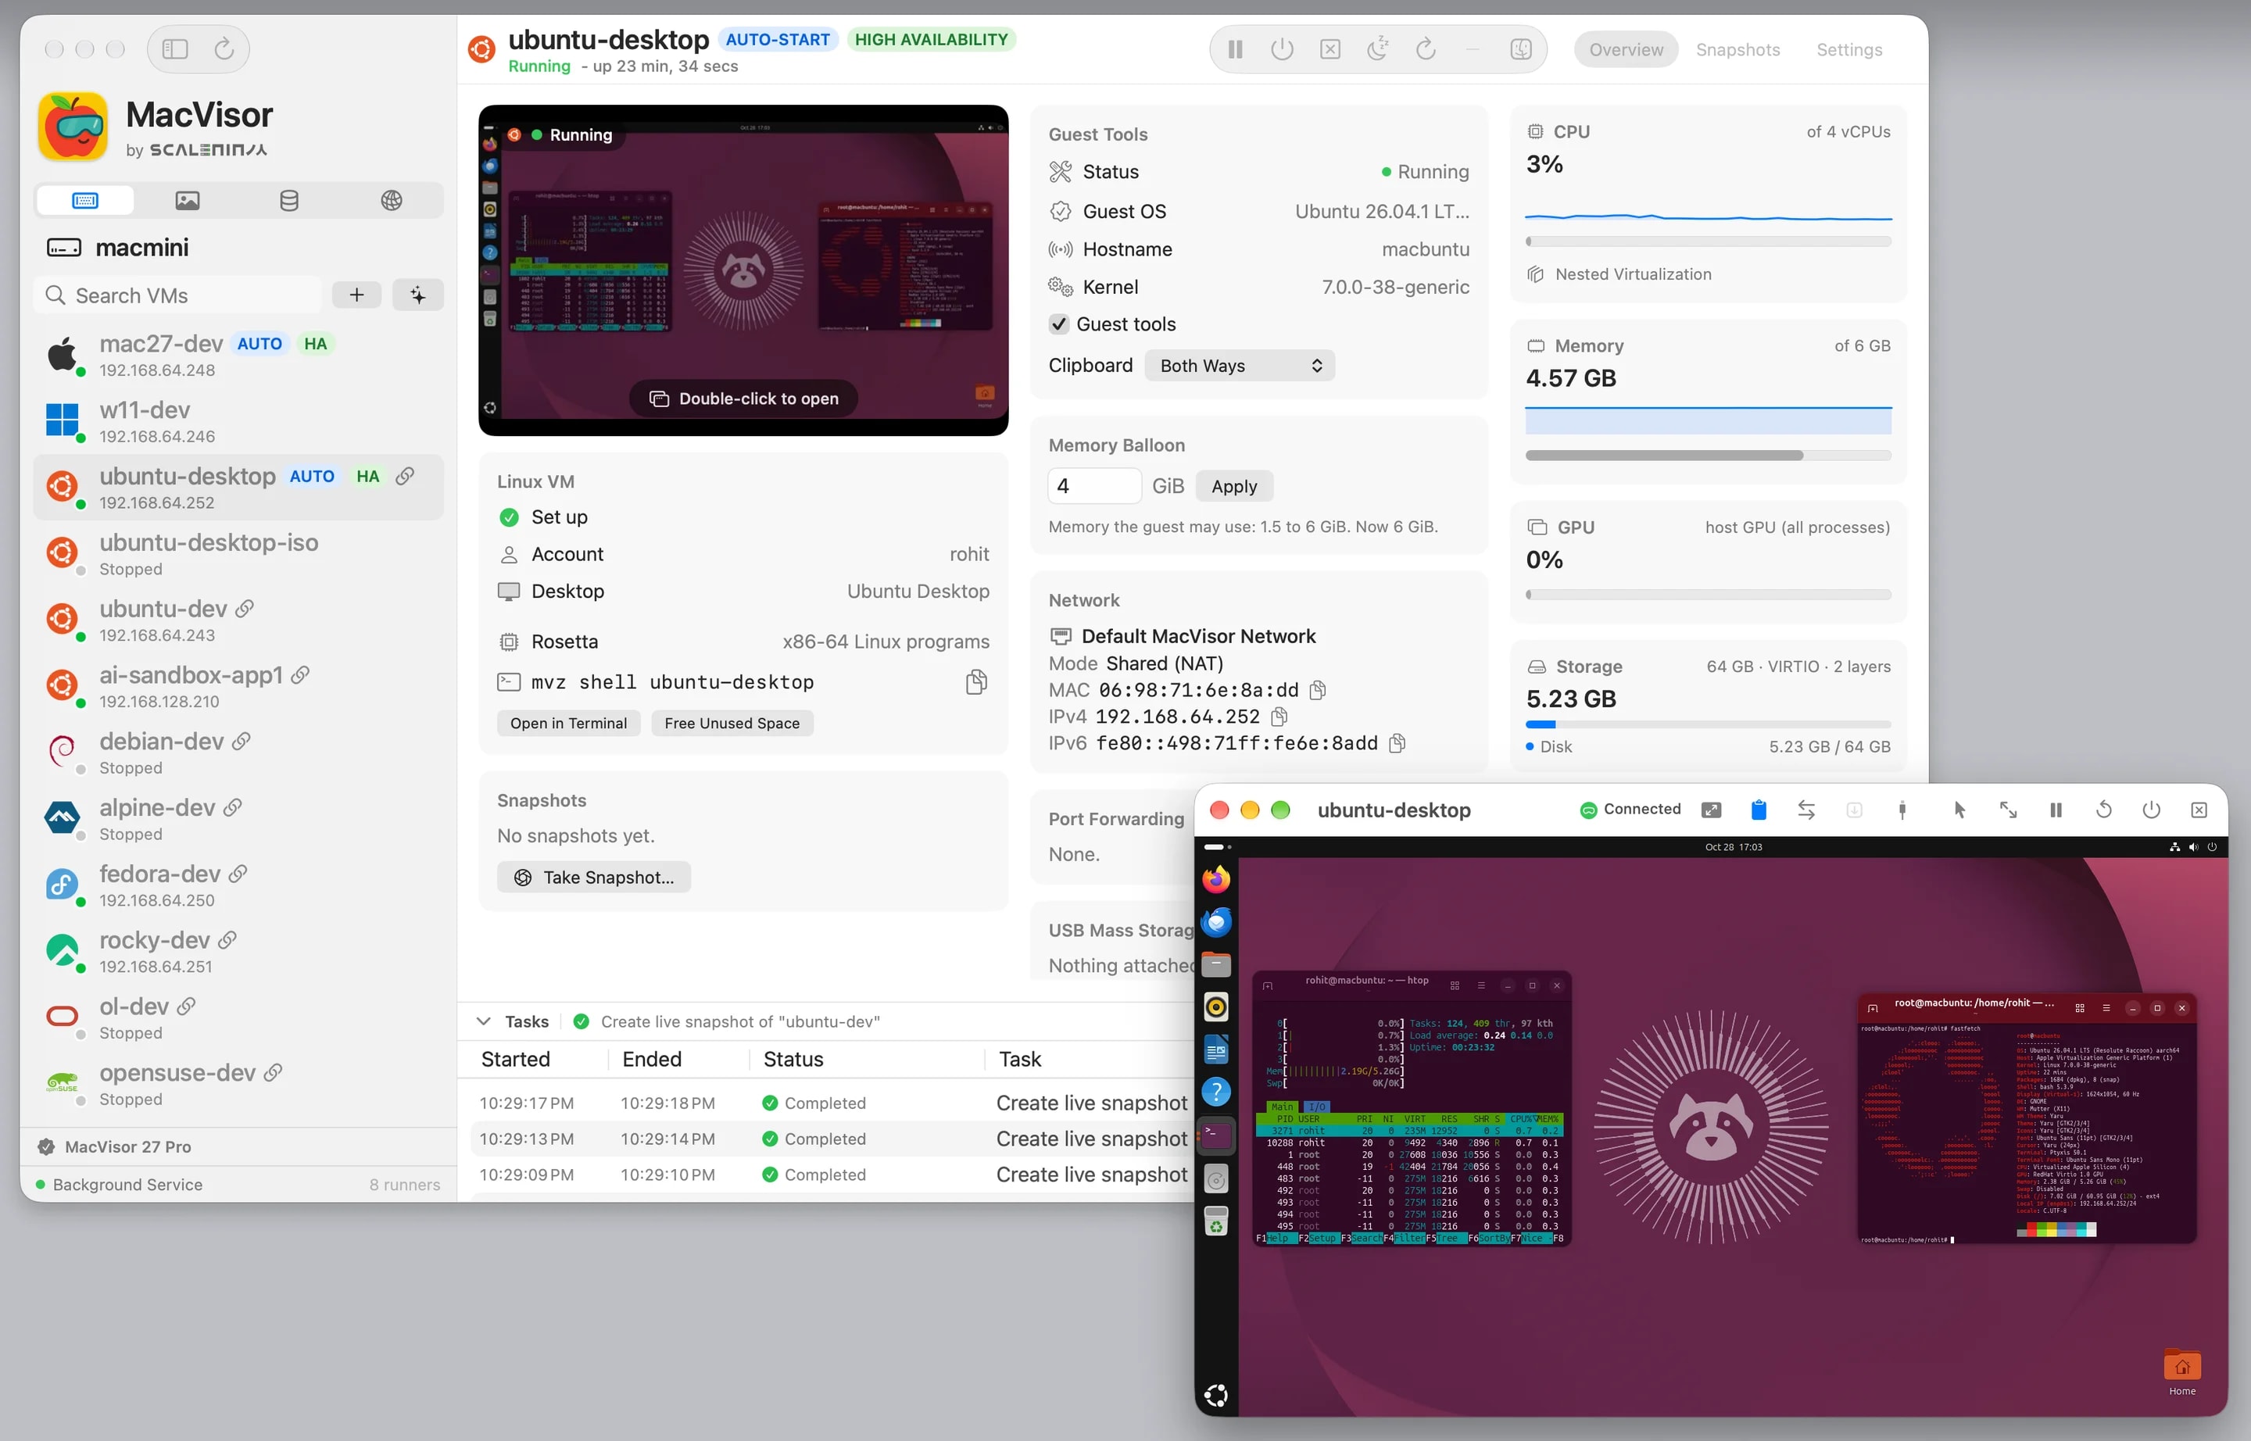Click the file transfer arrows icon in the viewer toolbar
This screenshot has width=2251, height=1441.
coord(1806,810)
